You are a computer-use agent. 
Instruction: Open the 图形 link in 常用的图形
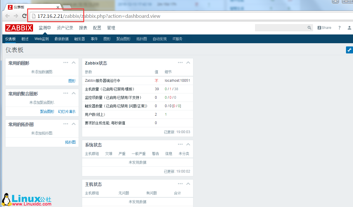(72, 81)
